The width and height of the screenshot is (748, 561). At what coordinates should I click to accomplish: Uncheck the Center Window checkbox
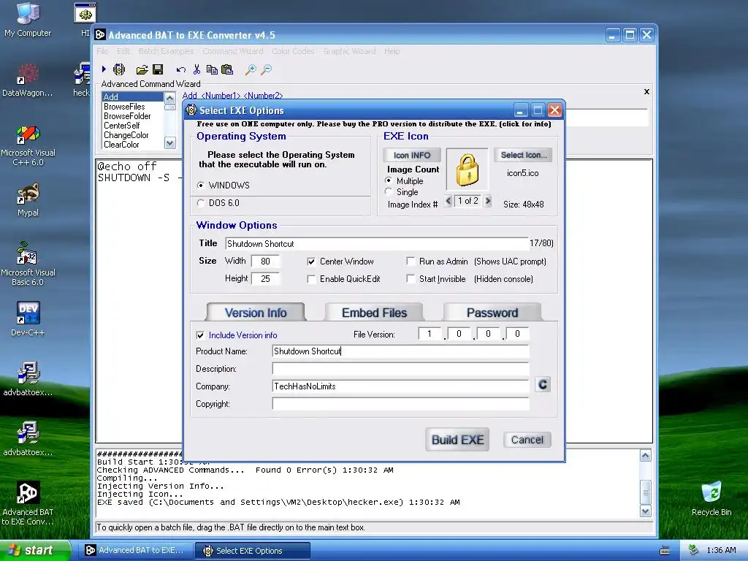tap(311, 262)
